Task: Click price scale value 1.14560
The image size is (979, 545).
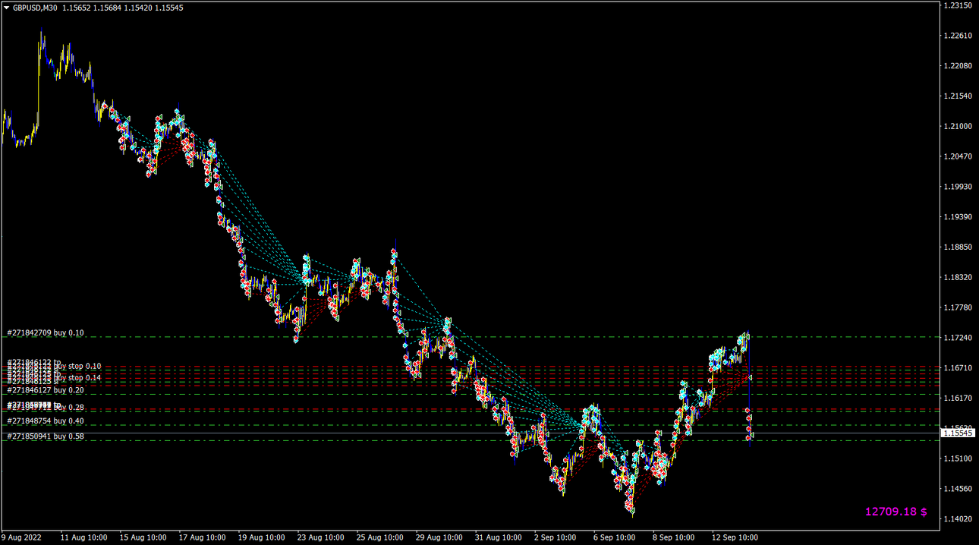Action: [x=957, y=489]
